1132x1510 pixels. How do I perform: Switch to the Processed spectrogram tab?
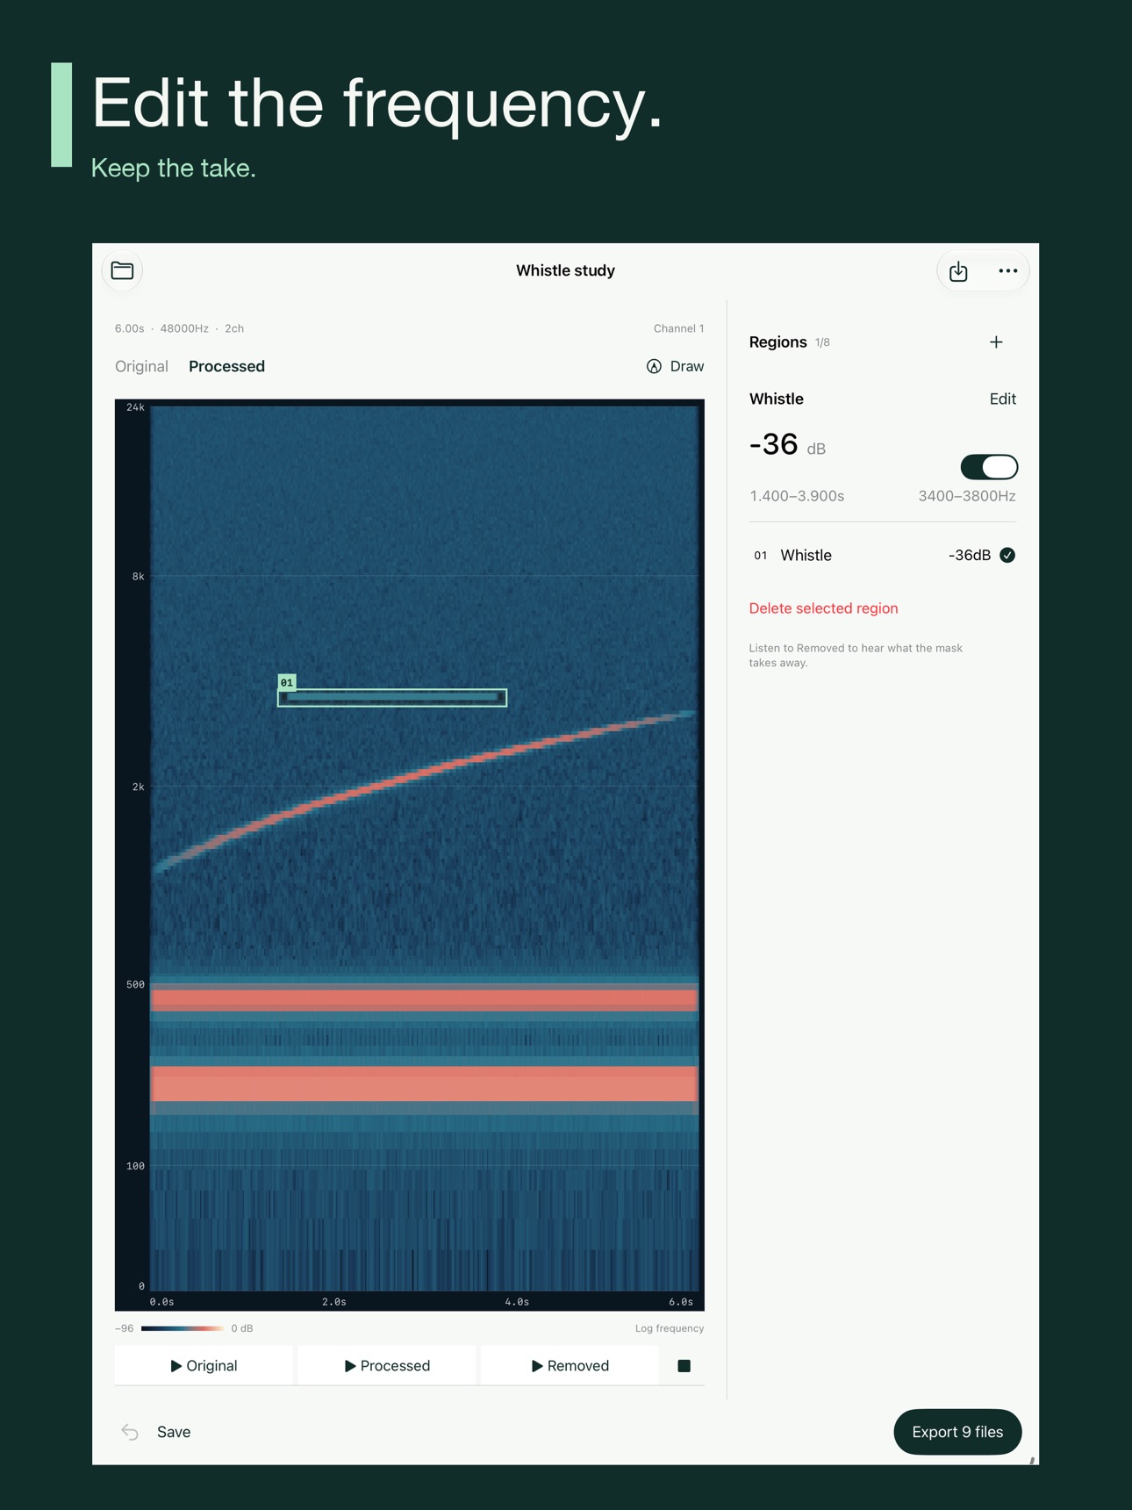pyautogui.click(x=226, y=366)
